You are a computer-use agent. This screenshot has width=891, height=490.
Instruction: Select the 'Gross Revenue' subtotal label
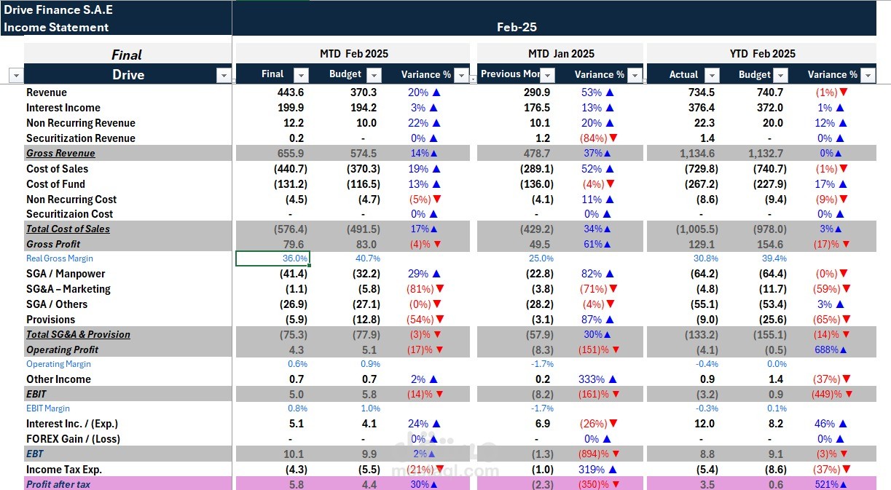click(60, 154)
